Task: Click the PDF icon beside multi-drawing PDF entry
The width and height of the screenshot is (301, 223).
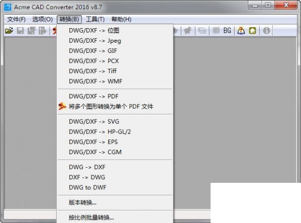Action: 62,106
